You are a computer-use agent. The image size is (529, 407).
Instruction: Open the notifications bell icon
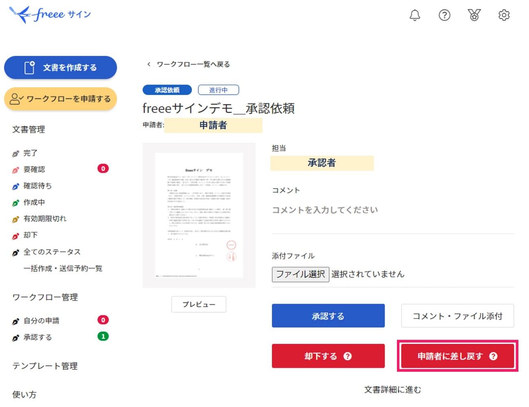point(414,15)
